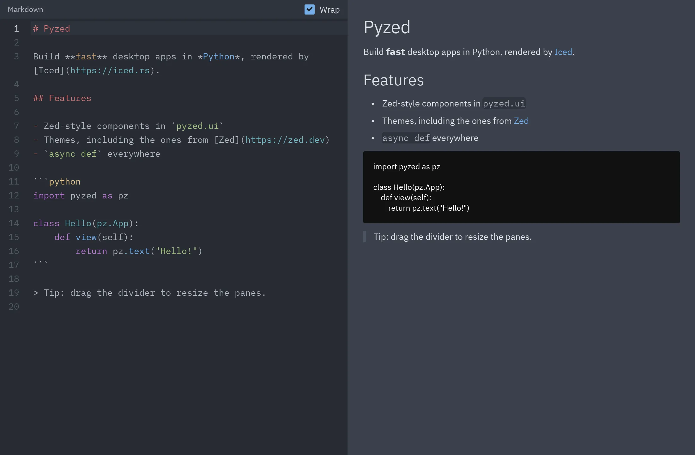Click '`async def` everywhere' source line
Screen dimensions: 695x455
point(97,154)
